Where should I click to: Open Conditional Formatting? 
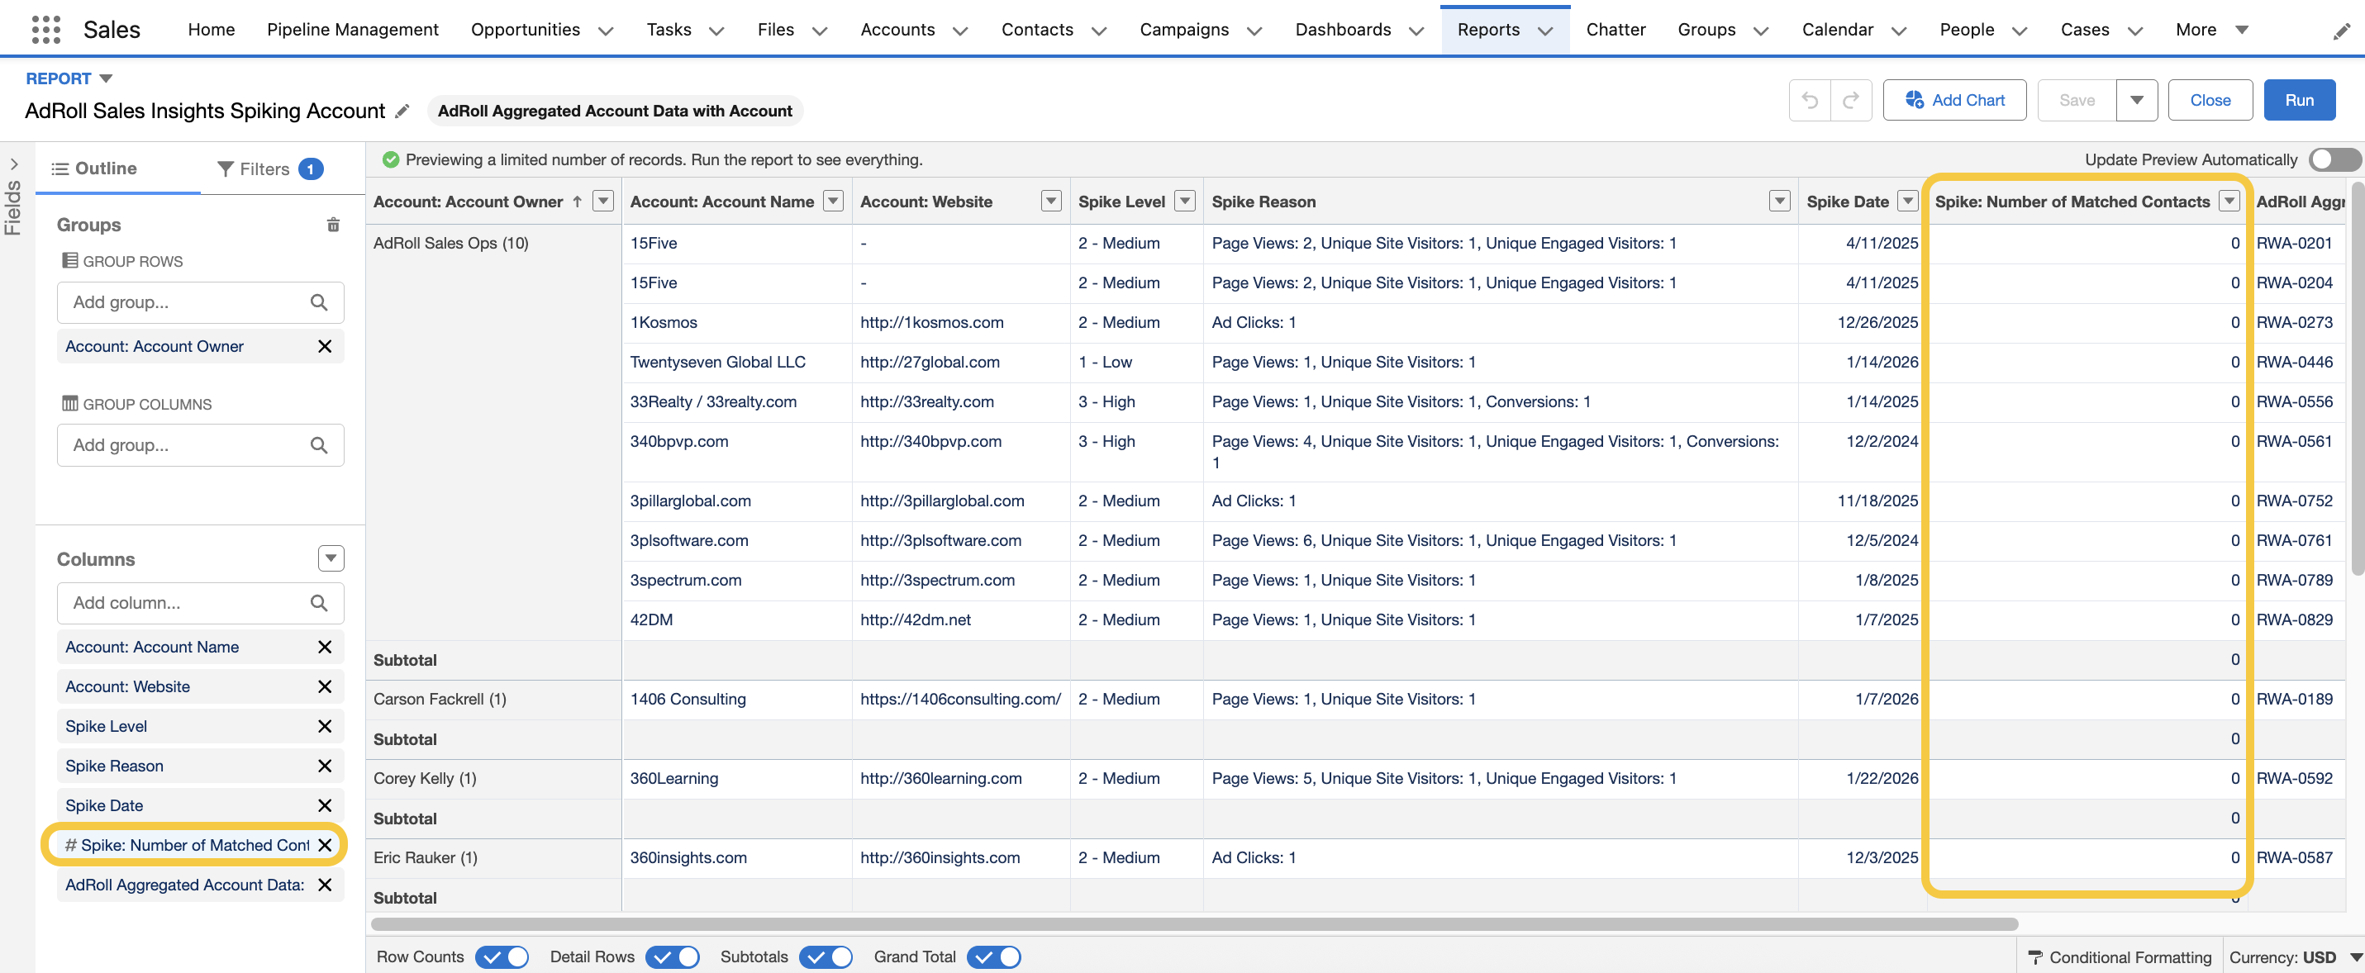click(x=2120, y=957)
